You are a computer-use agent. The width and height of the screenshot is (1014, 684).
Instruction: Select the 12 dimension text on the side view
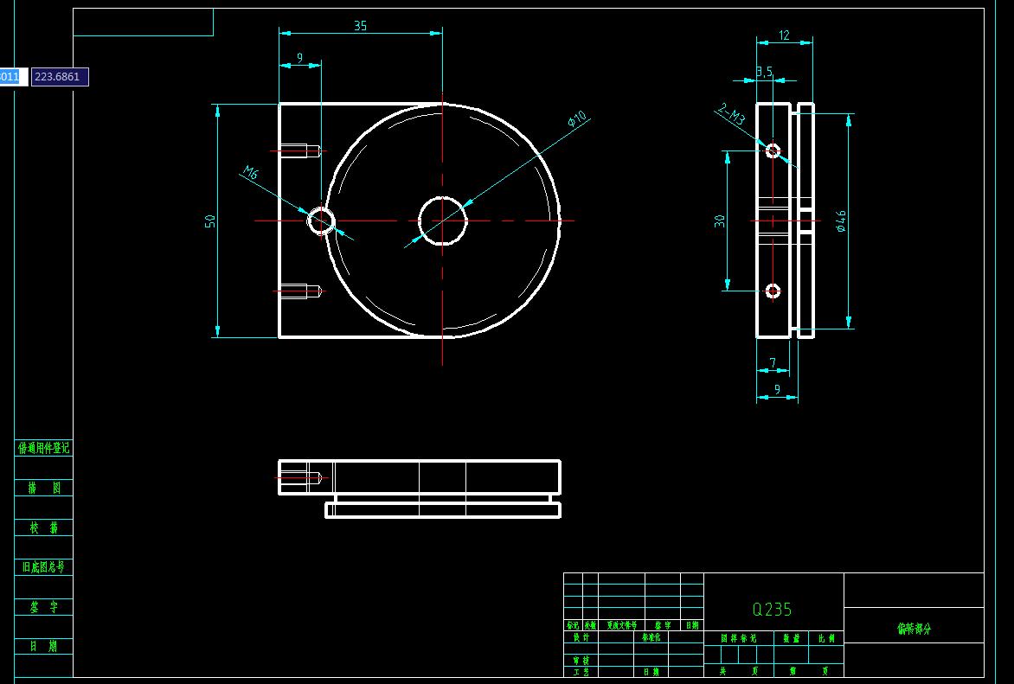[x=785, y=35]
